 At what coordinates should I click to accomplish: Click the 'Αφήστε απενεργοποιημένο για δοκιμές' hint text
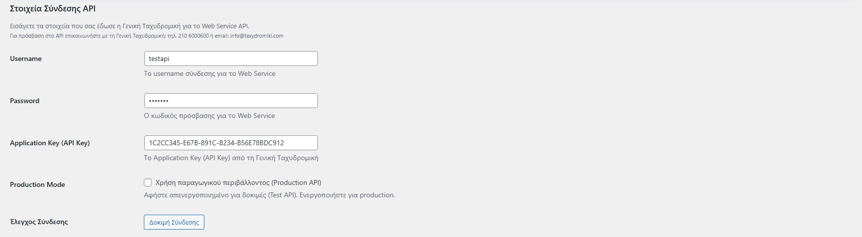[x=269, y=195]
